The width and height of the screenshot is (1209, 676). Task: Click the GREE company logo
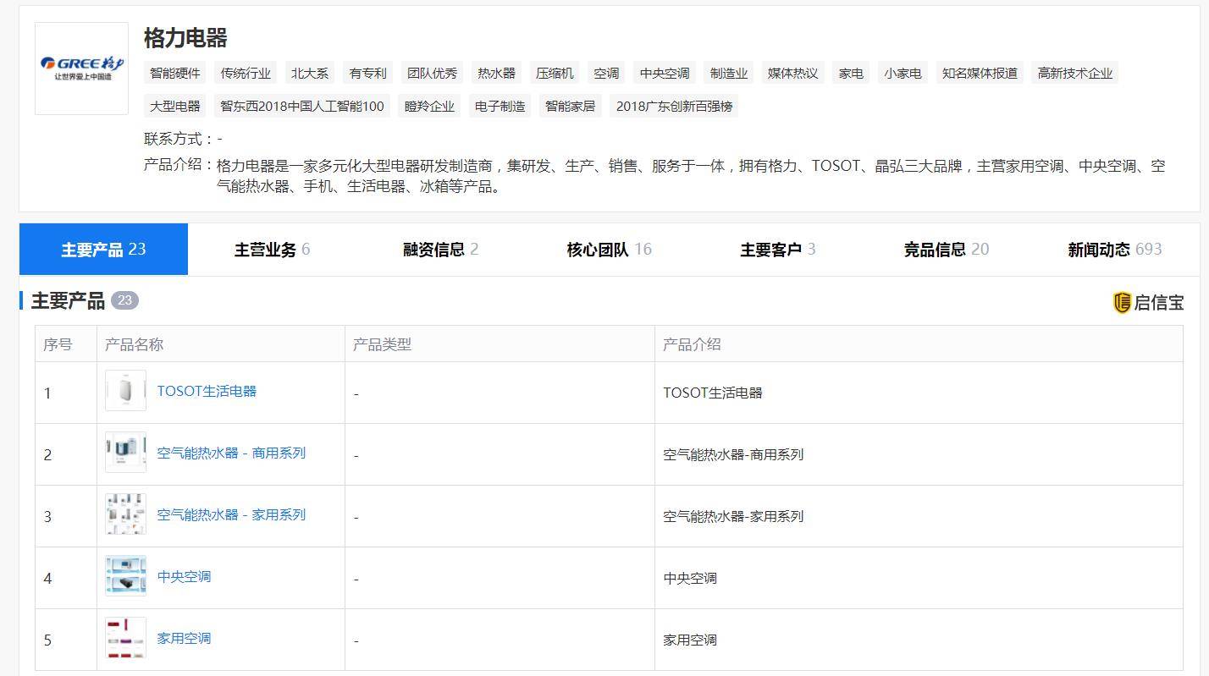(81, 69)
